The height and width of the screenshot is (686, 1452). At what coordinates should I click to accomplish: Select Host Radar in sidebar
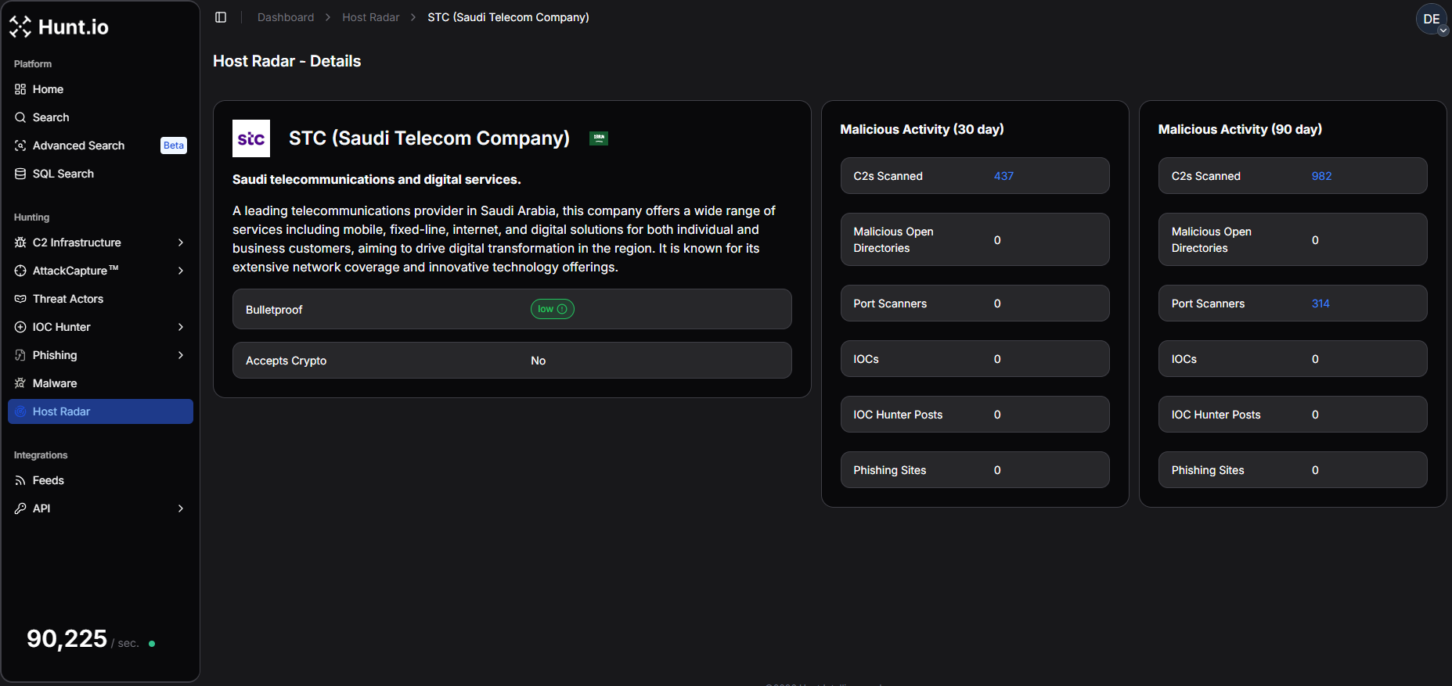[100, 411]
